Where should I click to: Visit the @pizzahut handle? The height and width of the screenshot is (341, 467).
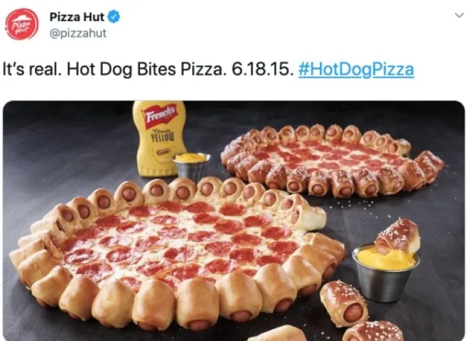point(78,33)
